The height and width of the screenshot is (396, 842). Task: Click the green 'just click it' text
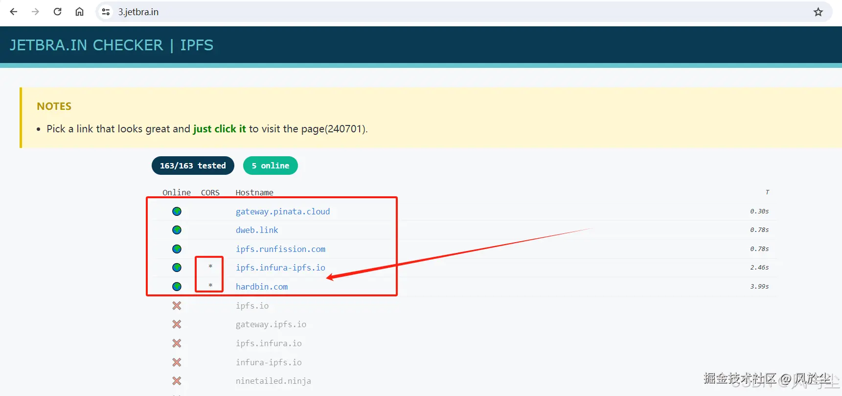point(220,129)
